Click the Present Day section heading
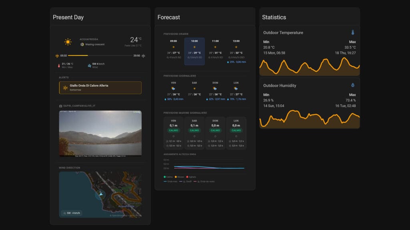This screenshot has height=230, width=410. pyautogui.click(x=68, y=17)
